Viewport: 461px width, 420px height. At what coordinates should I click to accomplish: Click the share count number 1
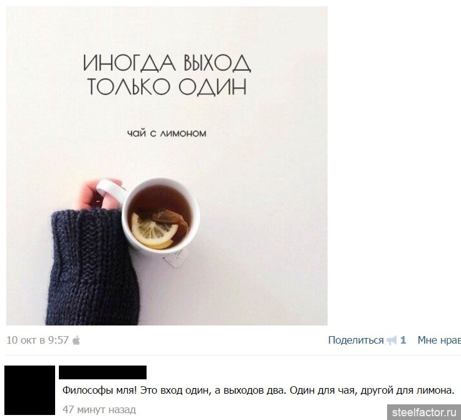pos(403,340)
